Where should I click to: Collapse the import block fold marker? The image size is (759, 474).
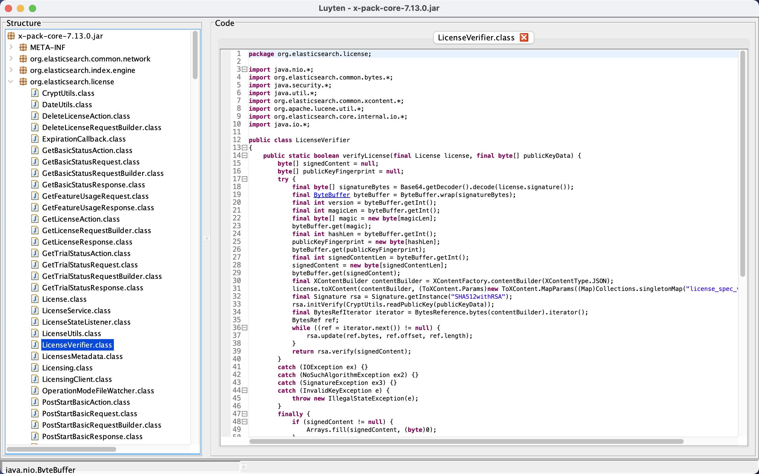[245, 69]
